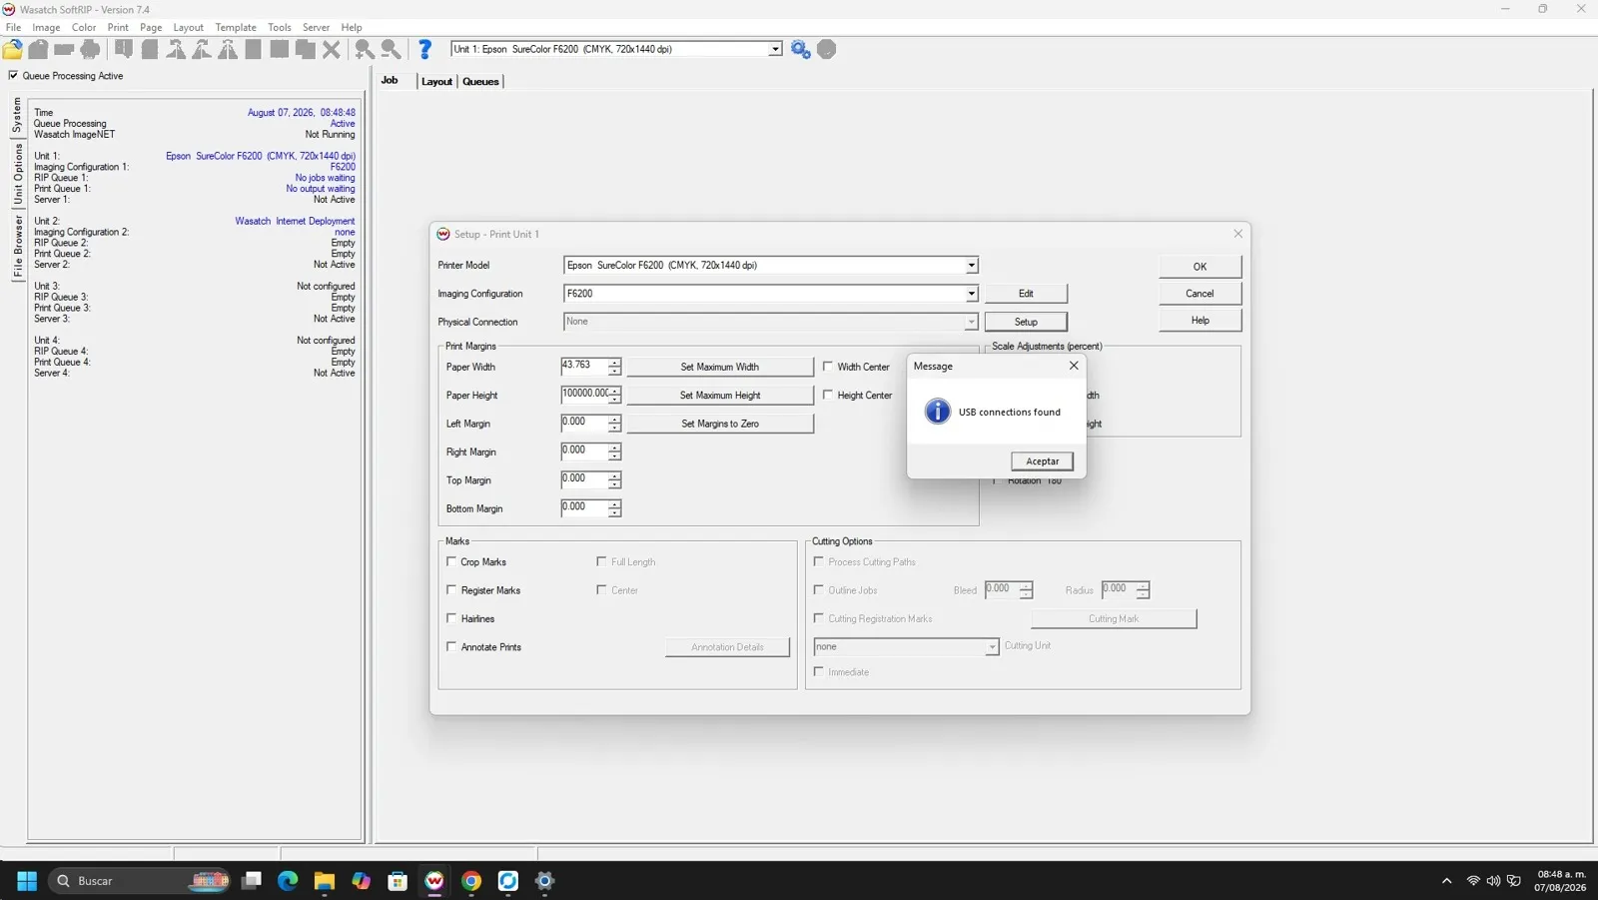Click the grey octagon stop icon
This screenshot has height=900, width=1598.
tap(827, 49)
